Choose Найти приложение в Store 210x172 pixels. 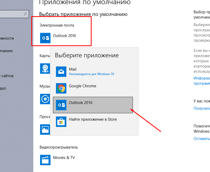(x=93, y=122)
